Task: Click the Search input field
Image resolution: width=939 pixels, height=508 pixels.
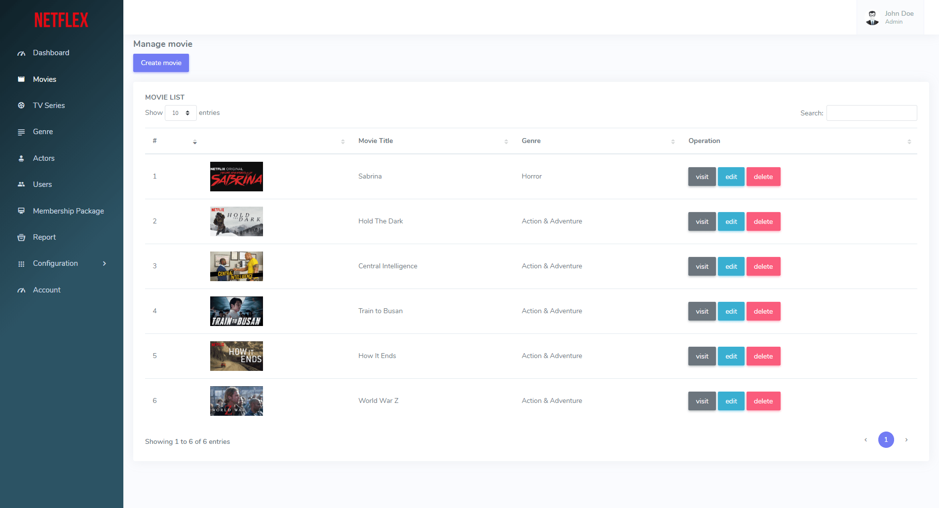Action: coord(871,113)
